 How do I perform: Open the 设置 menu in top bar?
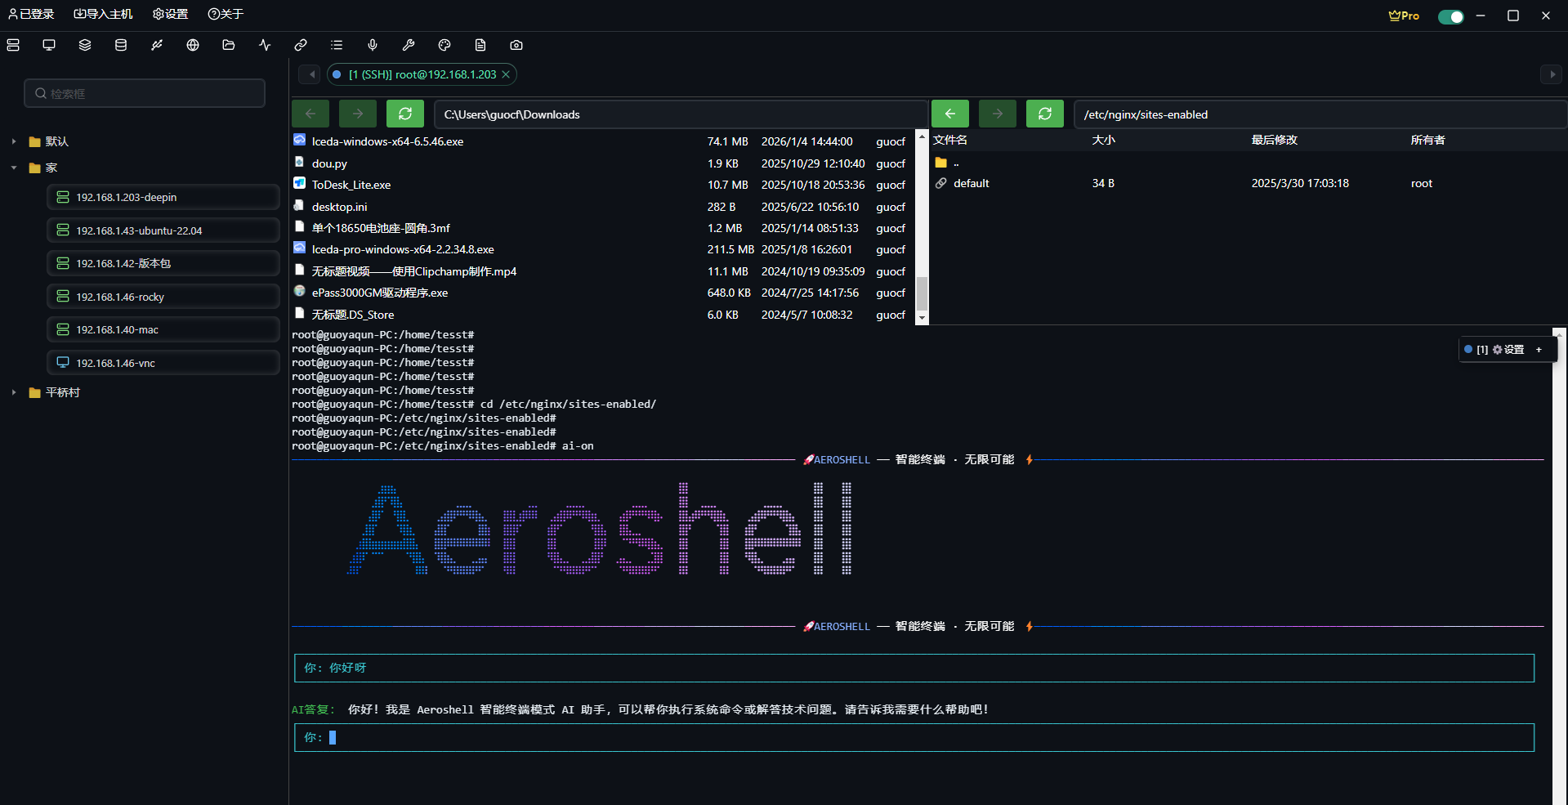(x=170, y=14)
